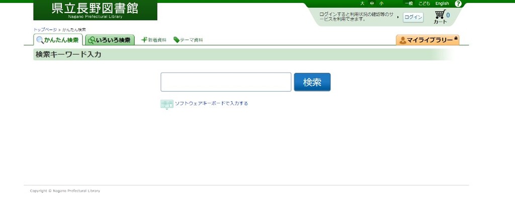Switch to こども kids mode
This screenshot has width=515, height=197.
tap(424, 4)
